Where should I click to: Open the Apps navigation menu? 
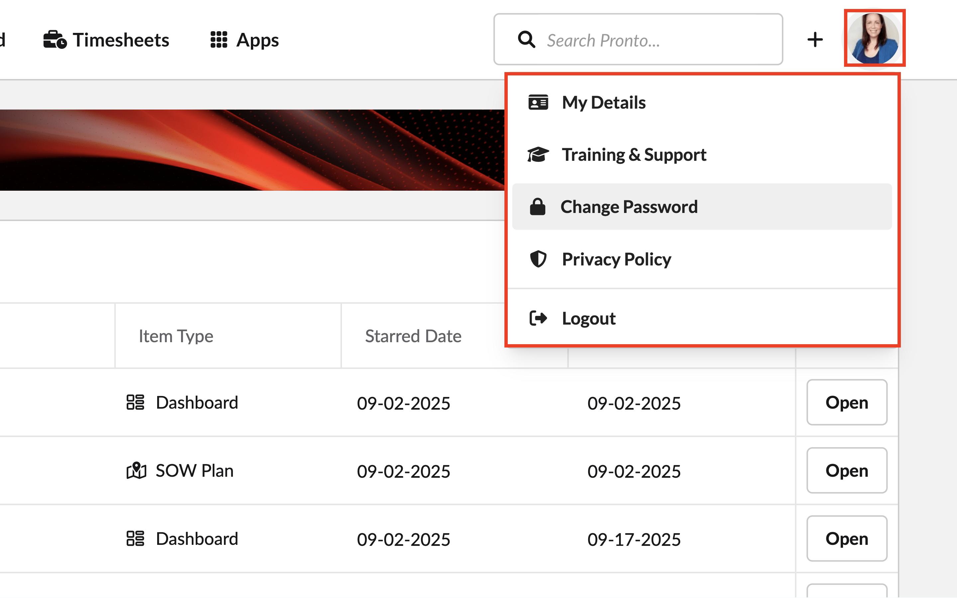point(258,40)
